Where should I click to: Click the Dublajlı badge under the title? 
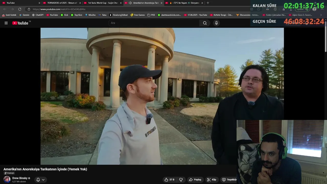(x=9, y=173)
